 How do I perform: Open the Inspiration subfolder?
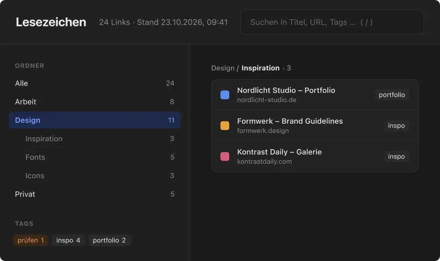point(95,139)
